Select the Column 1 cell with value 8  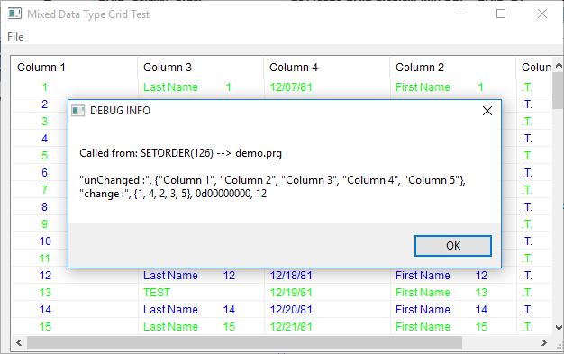click(45, 207)
